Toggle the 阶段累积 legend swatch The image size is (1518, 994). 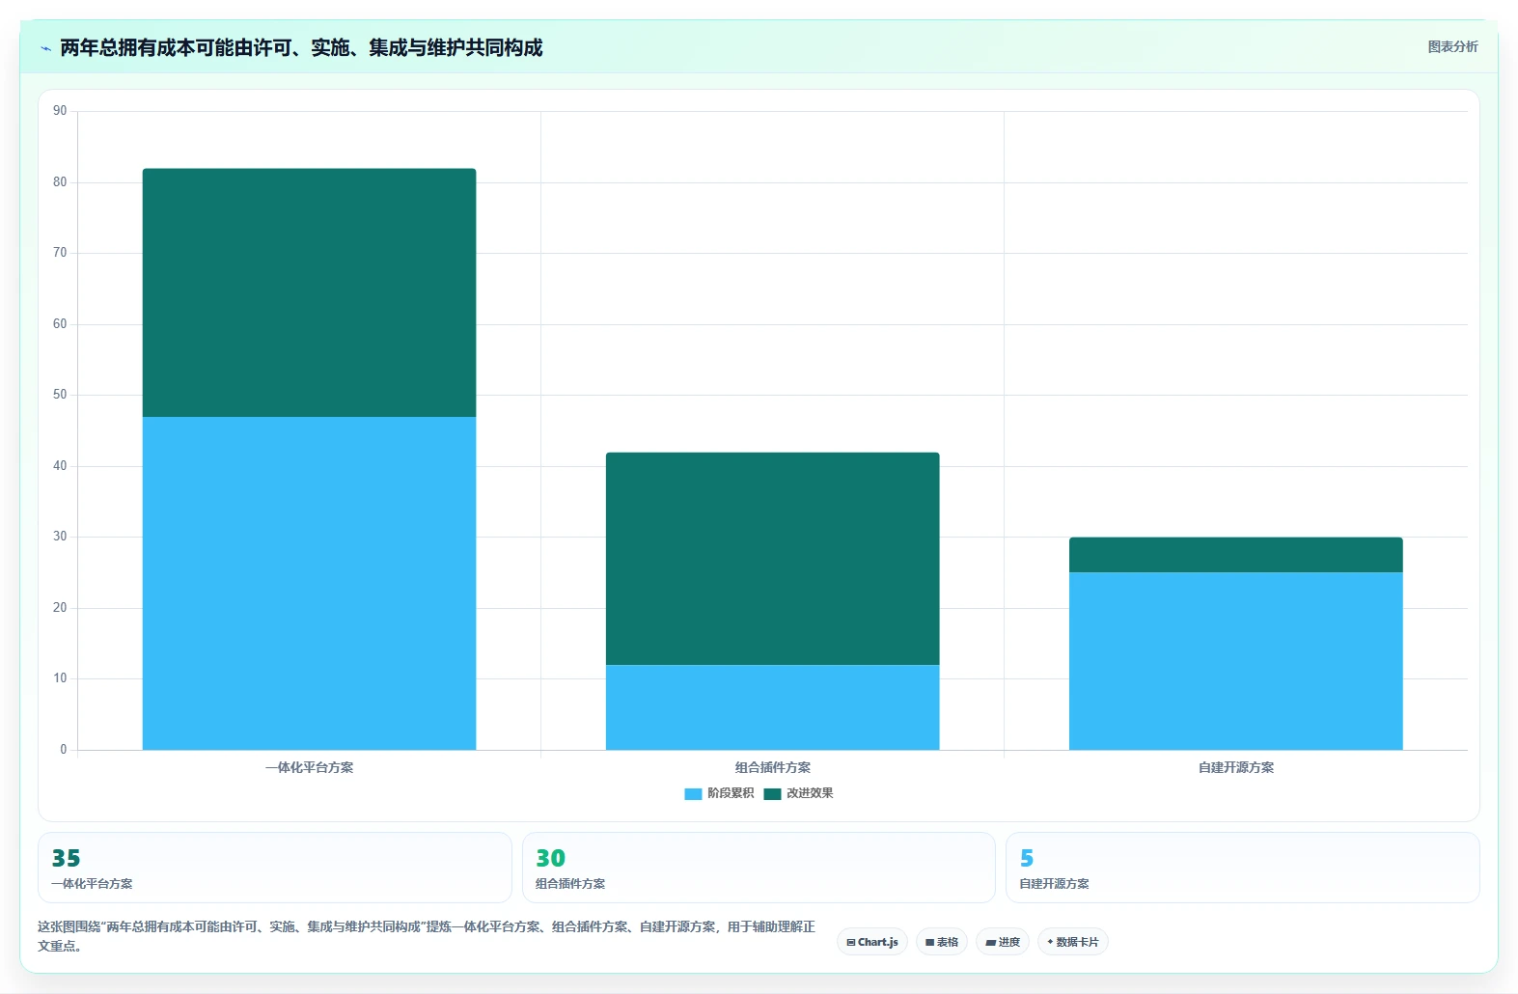693,793
